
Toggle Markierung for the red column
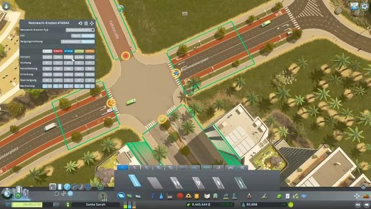(x=58, y=86)
